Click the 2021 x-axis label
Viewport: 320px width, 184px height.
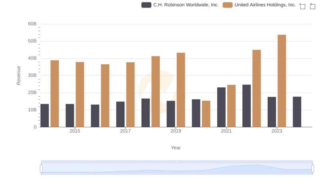(x=226, y=131)
